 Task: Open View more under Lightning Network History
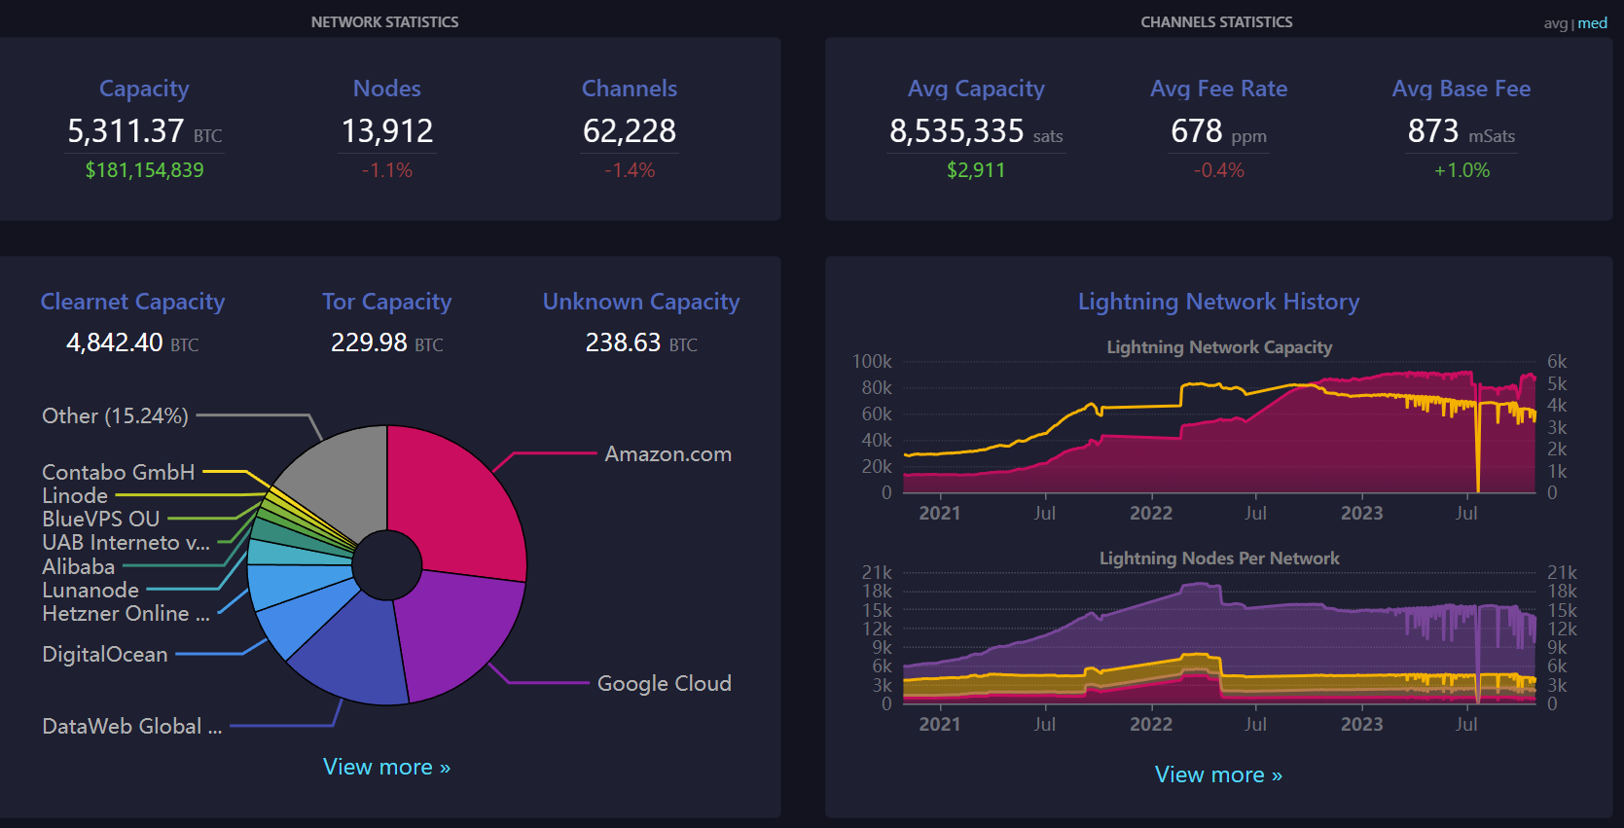1218,774
